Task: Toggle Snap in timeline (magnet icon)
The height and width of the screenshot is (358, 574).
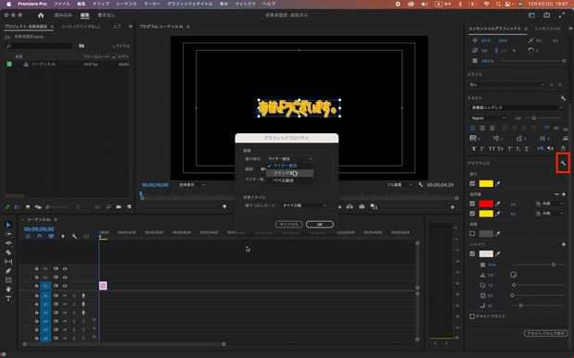Action: point(40,236)
